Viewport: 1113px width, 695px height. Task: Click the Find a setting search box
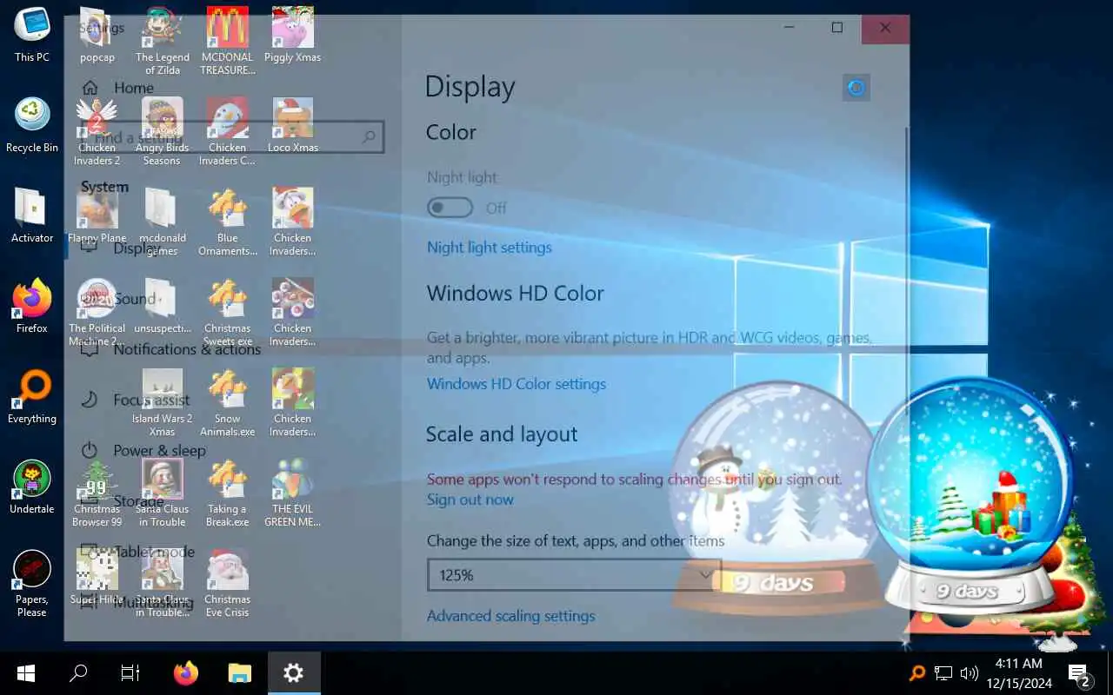[232, 137]
